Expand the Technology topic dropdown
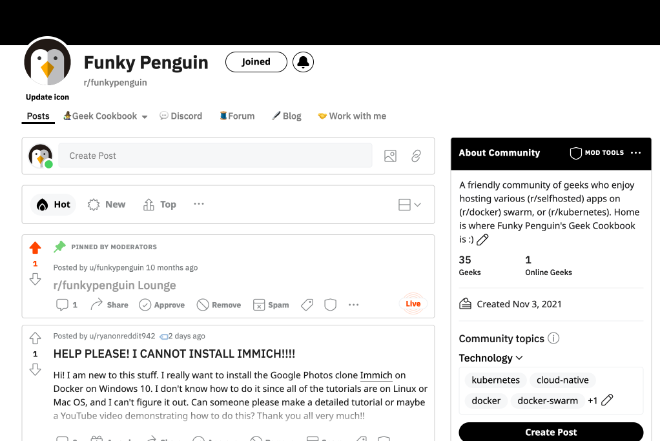This screenshot has width=660, height=441. point(491,358)
